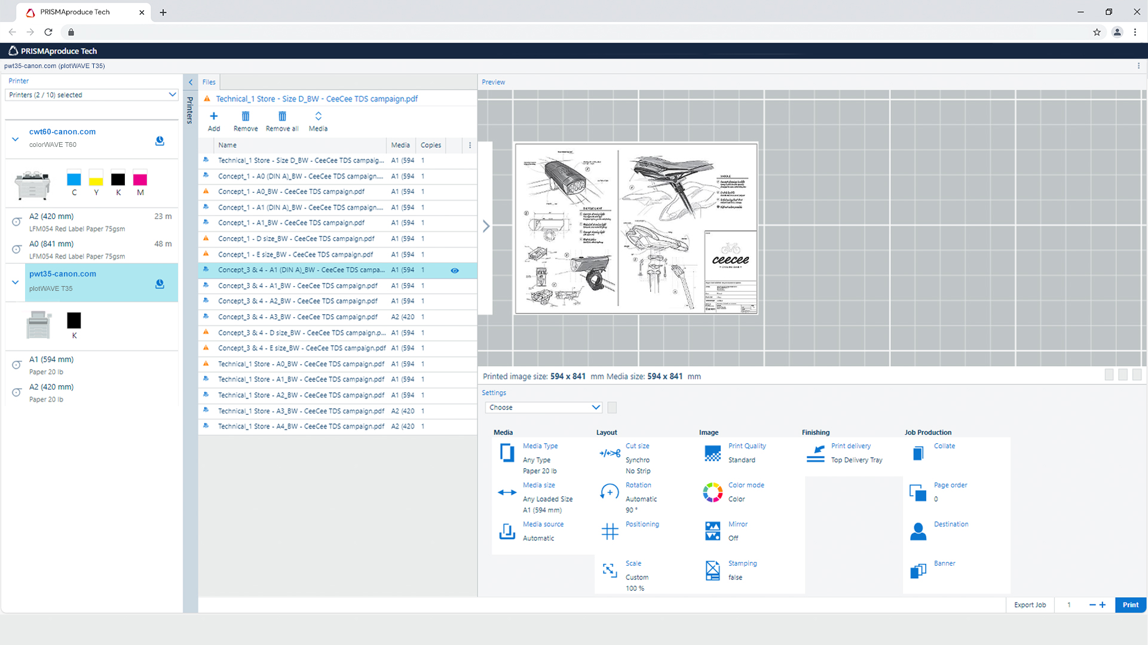Switch to the Files tab
The height and width of the screenshot is (645, 1148).
point(209,82)
